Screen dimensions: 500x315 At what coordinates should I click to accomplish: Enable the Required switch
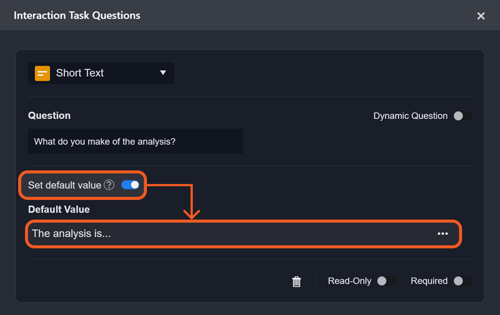point(462,281)
